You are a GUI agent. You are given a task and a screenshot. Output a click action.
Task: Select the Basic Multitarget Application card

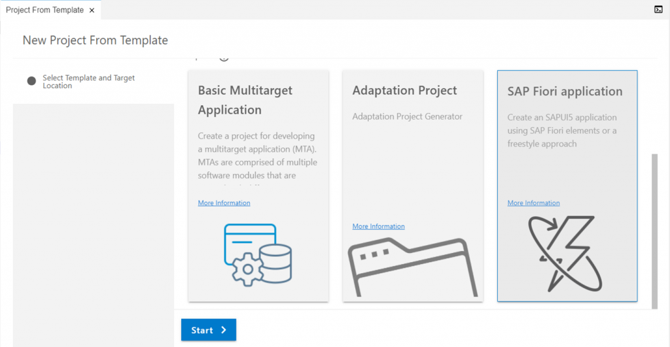pyautogui.click(x=258, y=186)
